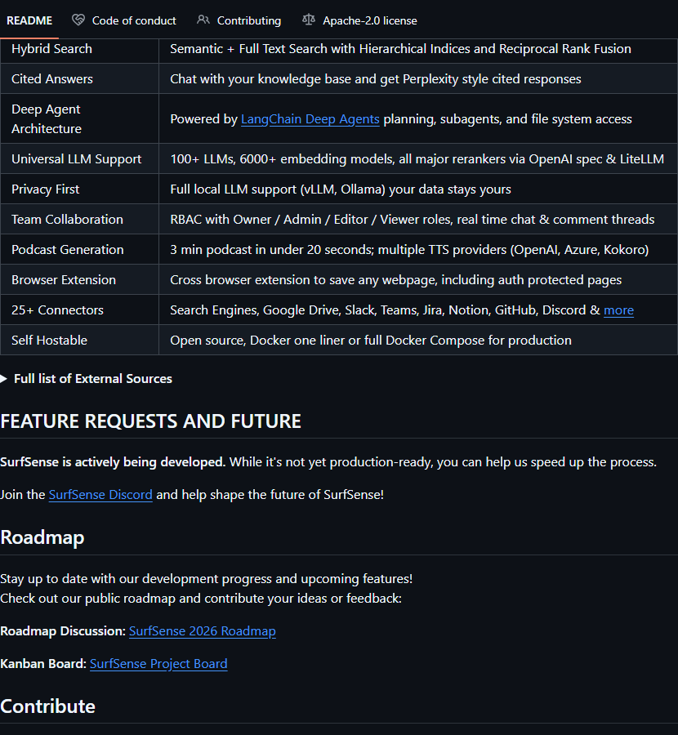
Task: Click the Self Hostable table cell
Action: [49, 341]
